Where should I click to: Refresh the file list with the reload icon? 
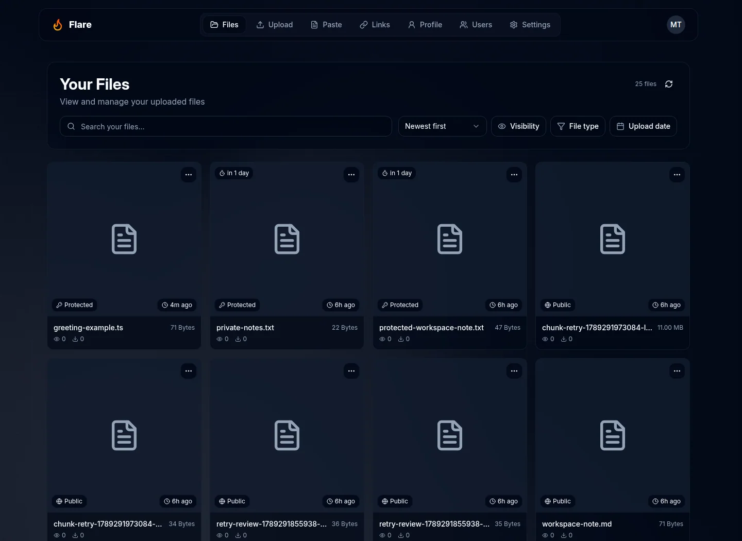coord(669,84)
